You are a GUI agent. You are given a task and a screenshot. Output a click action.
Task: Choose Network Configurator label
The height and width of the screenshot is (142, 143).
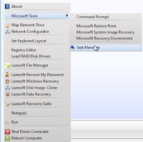pyautogui.click(x=30, y=32)
